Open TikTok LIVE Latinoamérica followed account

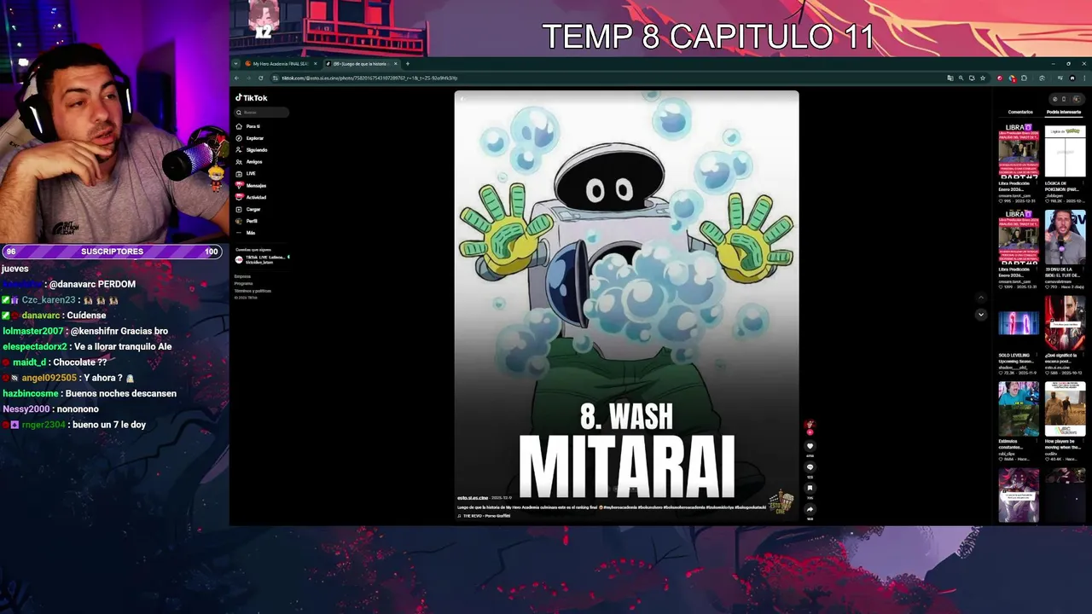coord(262,258)
